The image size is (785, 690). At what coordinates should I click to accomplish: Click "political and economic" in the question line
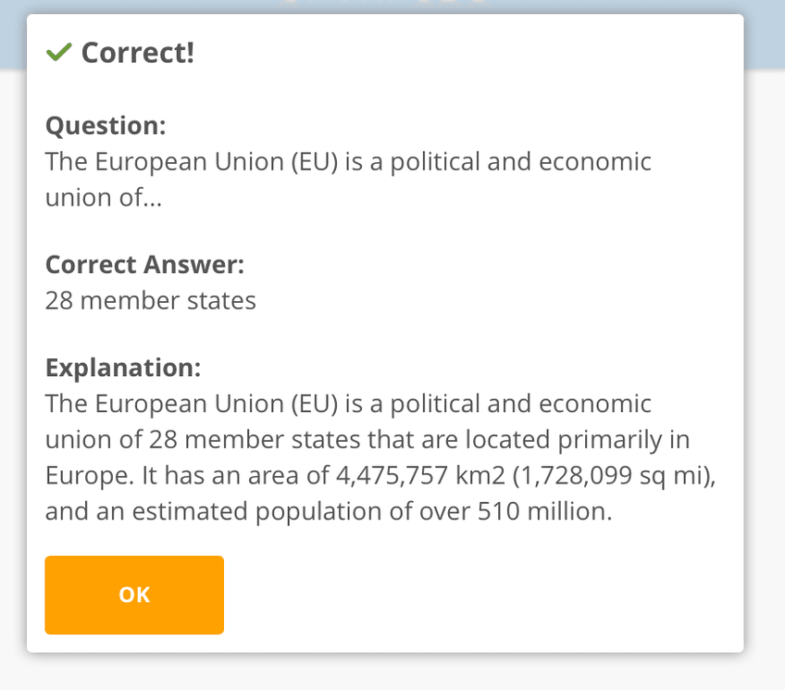[520, 161]
